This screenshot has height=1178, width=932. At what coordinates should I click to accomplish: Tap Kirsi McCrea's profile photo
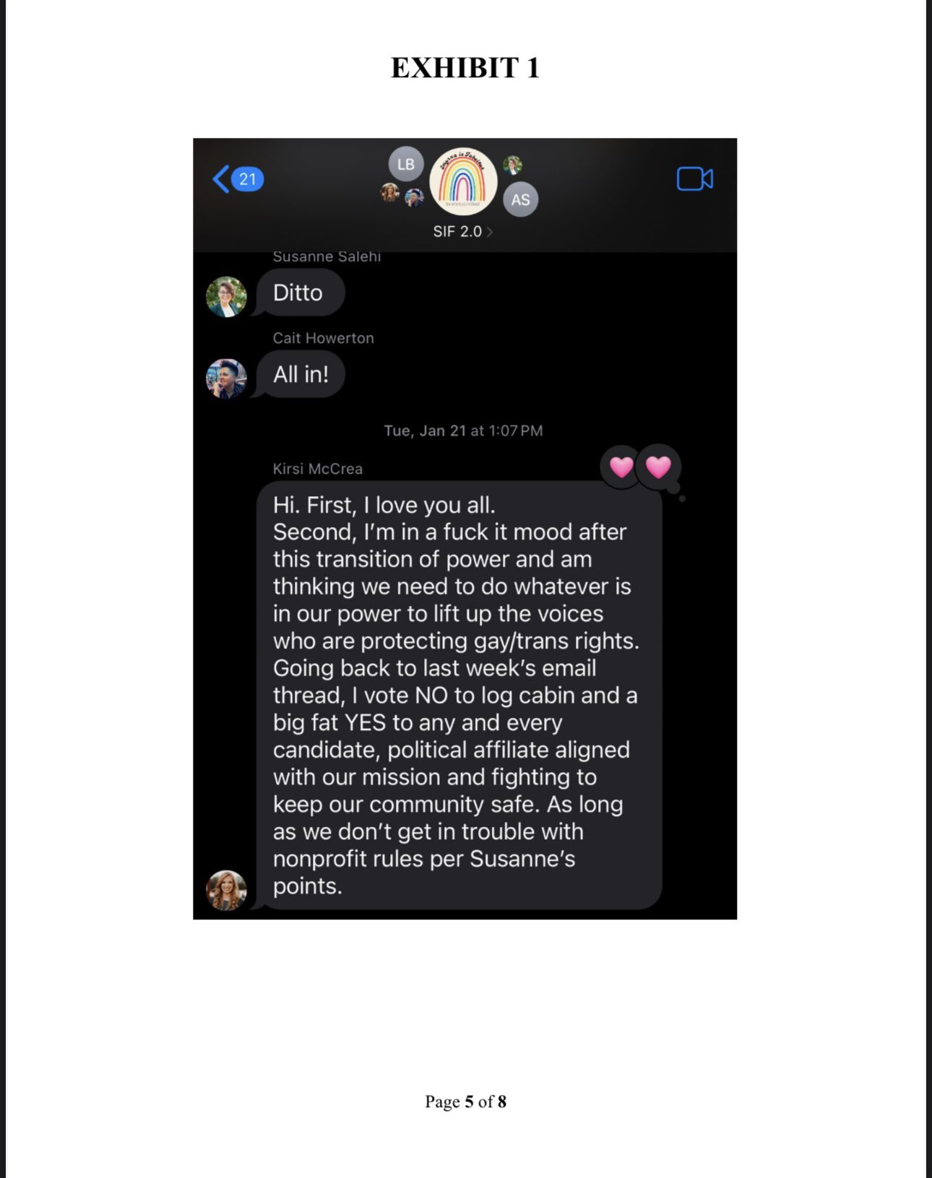226,890
